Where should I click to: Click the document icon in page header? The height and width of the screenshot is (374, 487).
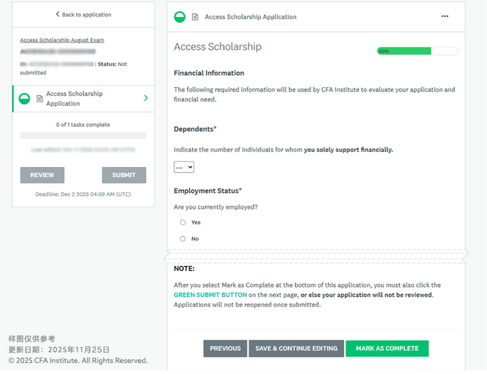195,16
